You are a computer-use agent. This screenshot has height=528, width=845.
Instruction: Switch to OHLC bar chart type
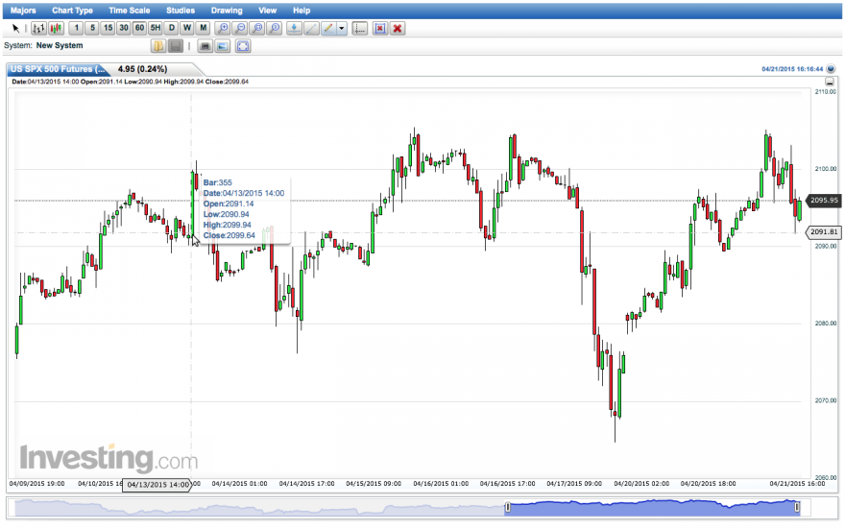38,29
